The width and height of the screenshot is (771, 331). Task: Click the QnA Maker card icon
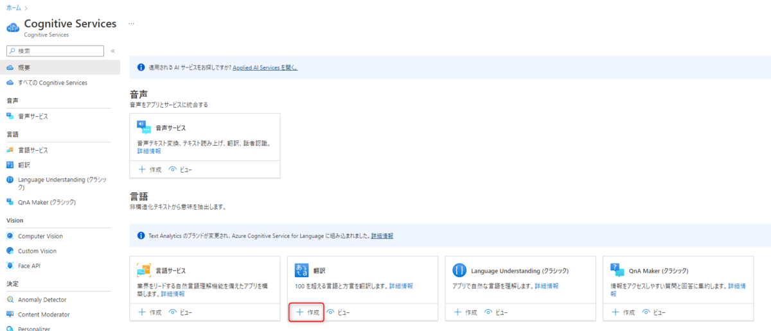coord(617,270)
